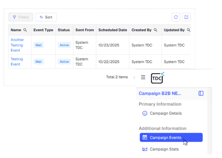222x158 pixels.
Task: Click the Campaign B2B NE... title
Action: [160, 93]
